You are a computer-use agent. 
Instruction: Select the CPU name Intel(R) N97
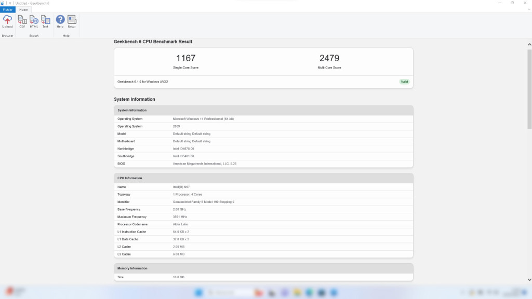(181, 187)
